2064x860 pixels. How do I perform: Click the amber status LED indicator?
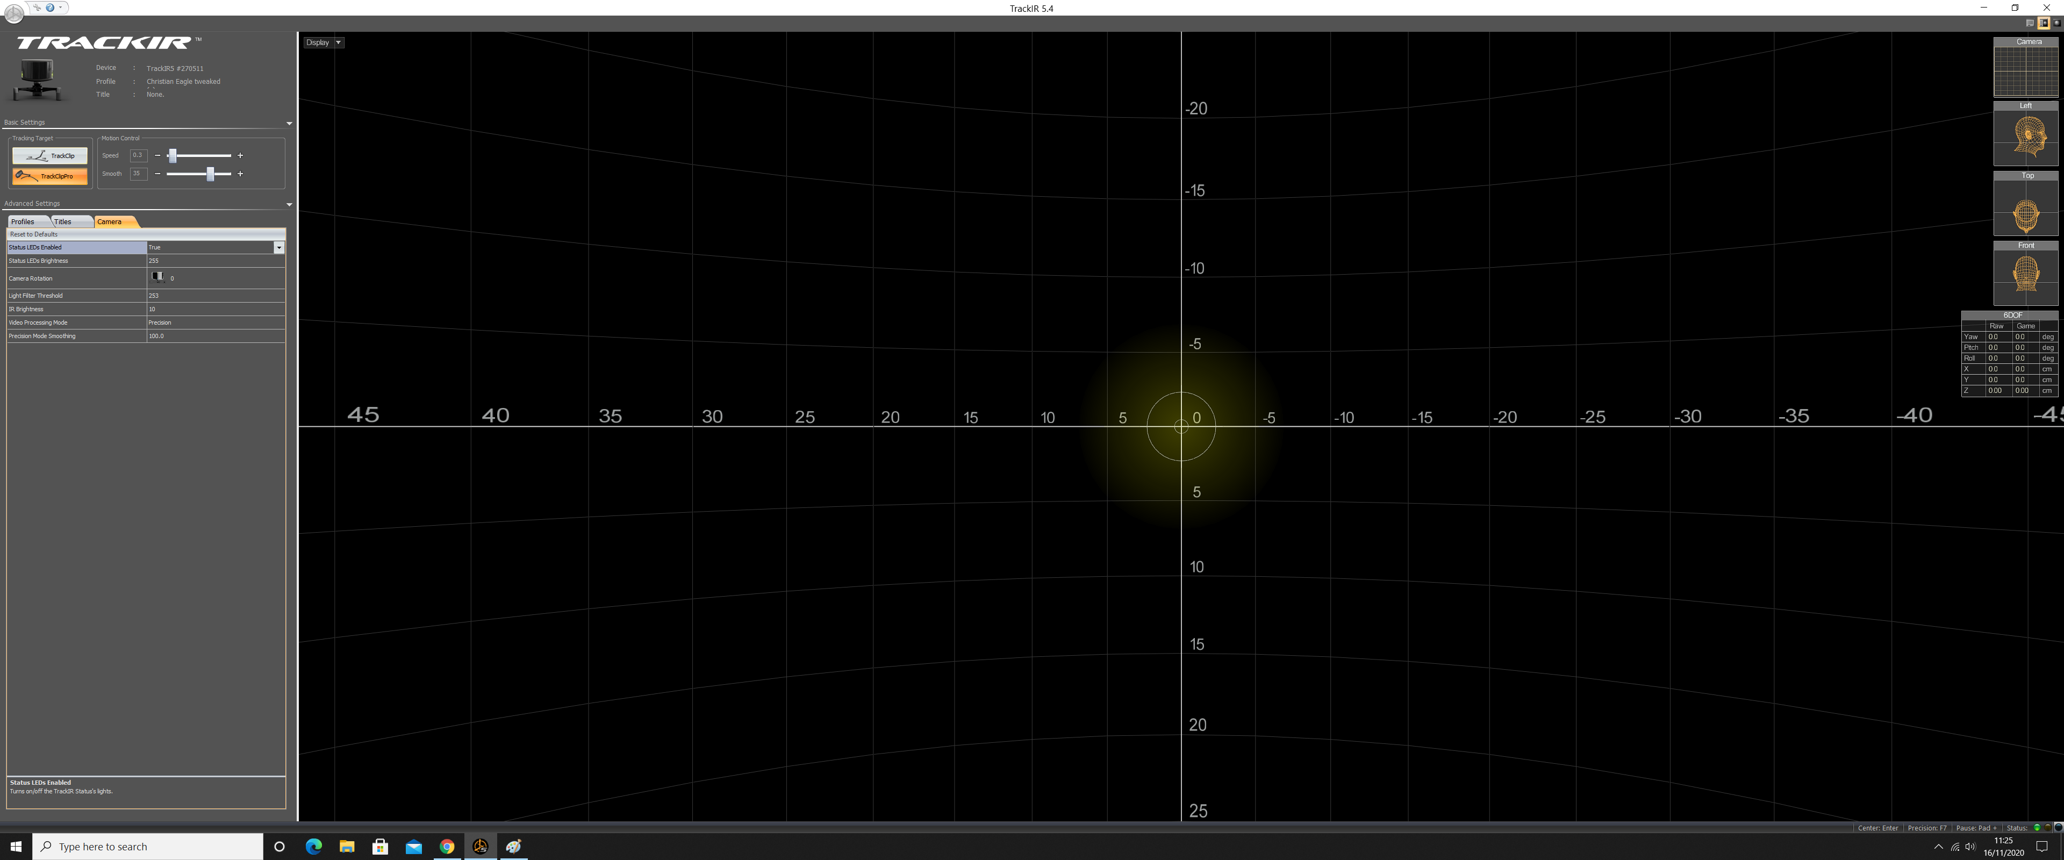(x=2047, y=828)
